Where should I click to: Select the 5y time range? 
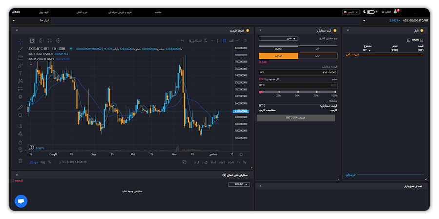tap(245, 162)
